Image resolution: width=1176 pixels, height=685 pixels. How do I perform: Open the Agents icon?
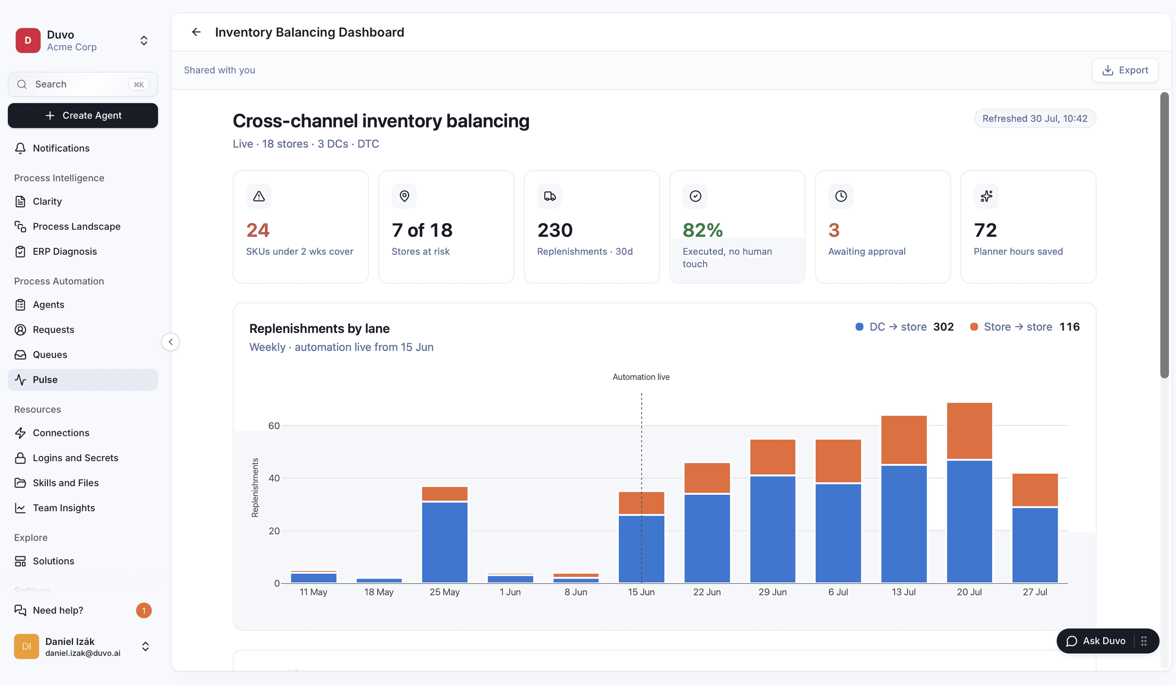pyautogui.click(x=20, y=305)
